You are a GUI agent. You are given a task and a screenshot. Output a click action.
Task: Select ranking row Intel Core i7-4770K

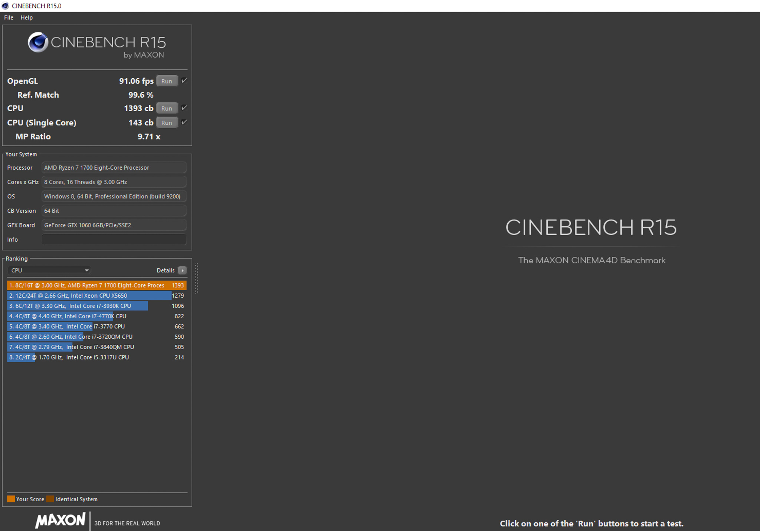point(96,316)
